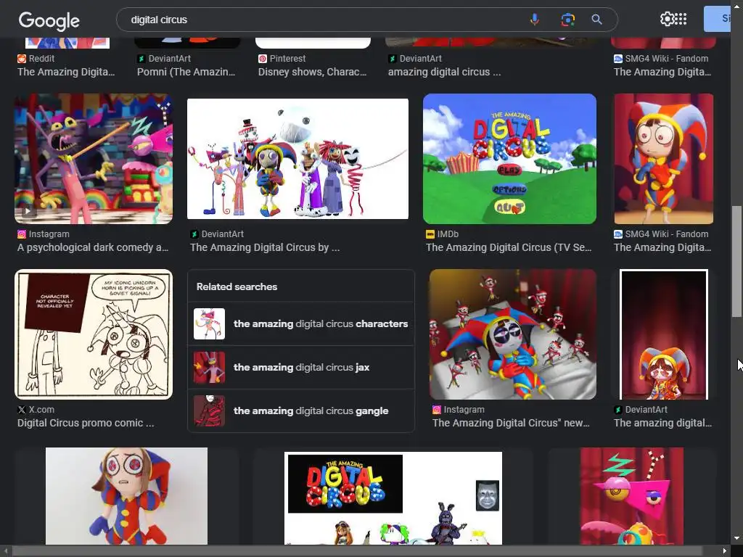
Task: Open thumbnail with logo and Bonnie figure
Action: 393,498
